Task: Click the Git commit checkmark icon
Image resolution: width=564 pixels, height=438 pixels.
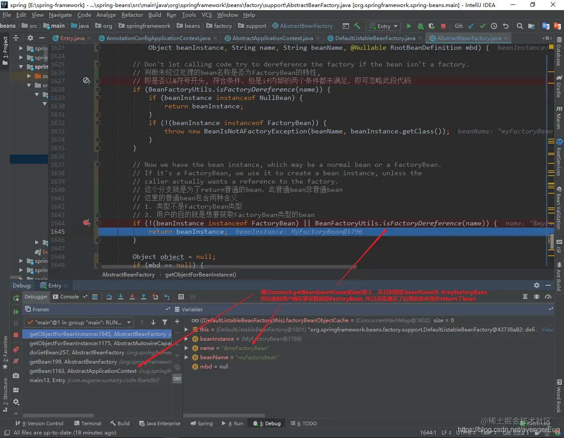Action: coord(482,26)
